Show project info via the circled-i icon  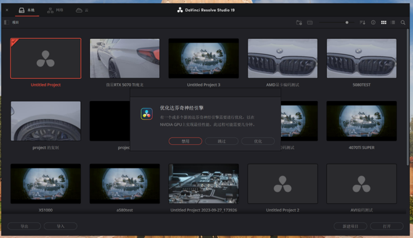(373, 23)
